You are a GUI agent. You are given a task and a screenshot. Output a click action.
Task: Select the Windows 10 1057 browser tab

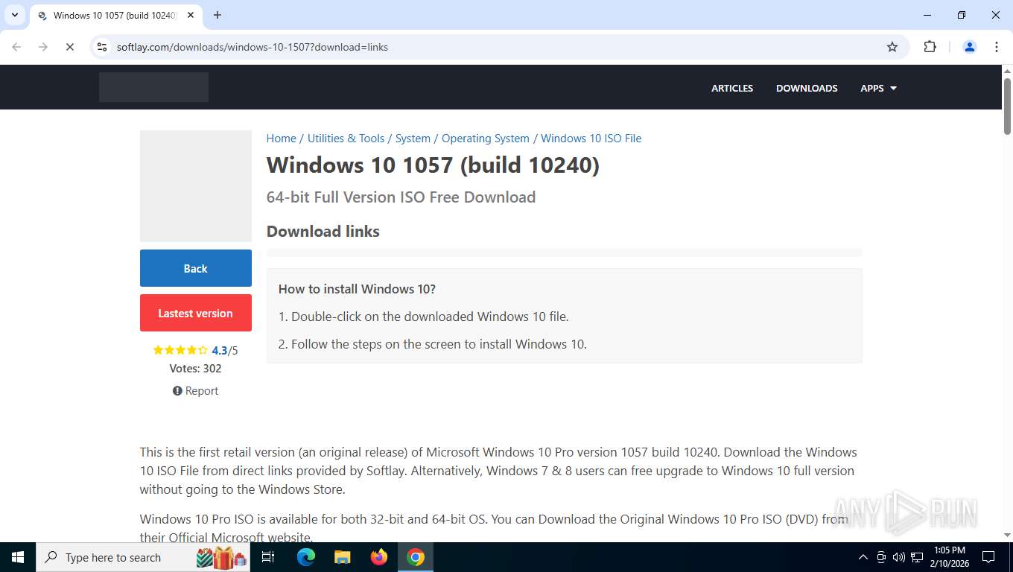(115, 15)
